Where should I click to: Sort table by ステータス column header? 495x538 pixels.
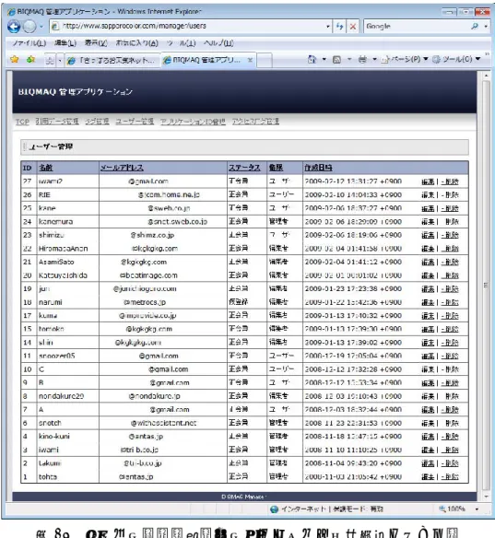244,168
